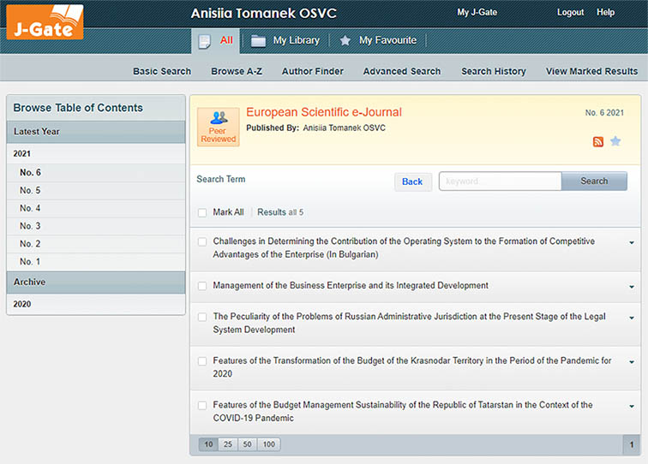
Task: Open the All tab with document icon
Action: [x=216, y=40]
